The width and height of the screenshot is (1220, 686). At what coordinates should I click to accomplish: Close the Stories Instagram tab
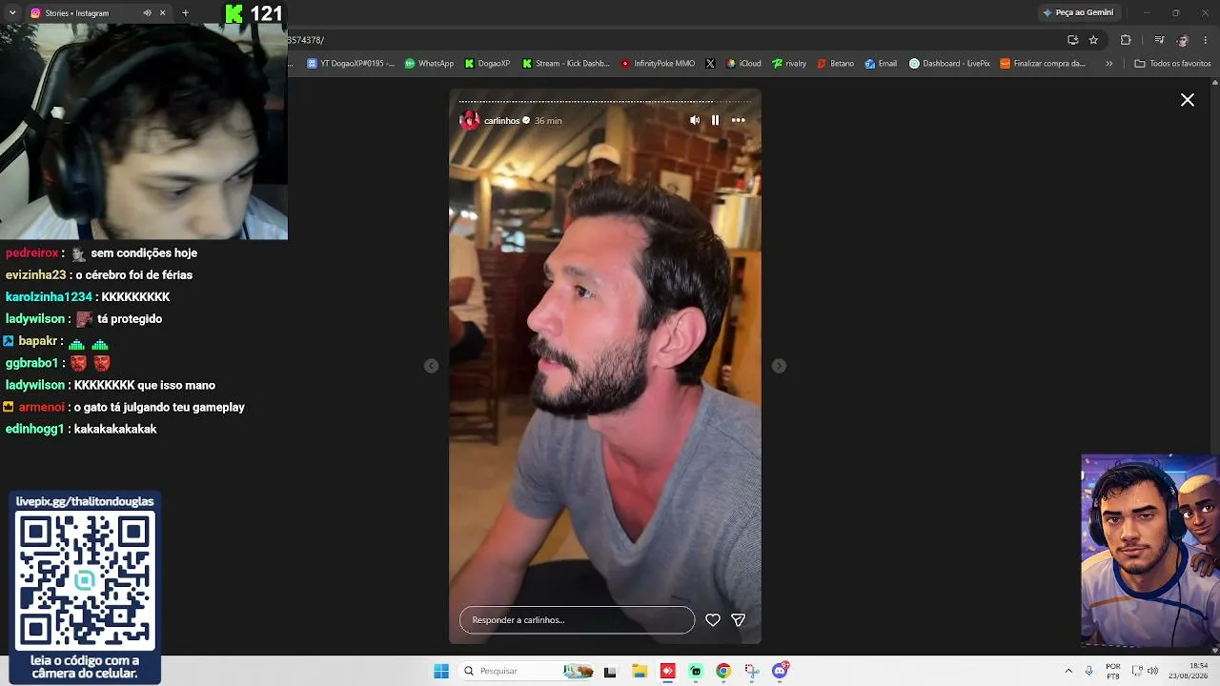tap(163, 13)
